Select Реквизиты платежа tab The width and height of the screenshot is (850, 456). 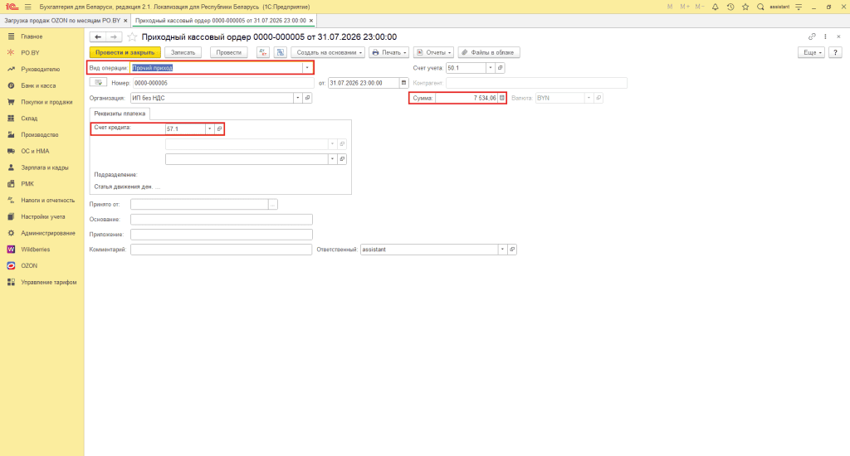(x=120, y=114)
